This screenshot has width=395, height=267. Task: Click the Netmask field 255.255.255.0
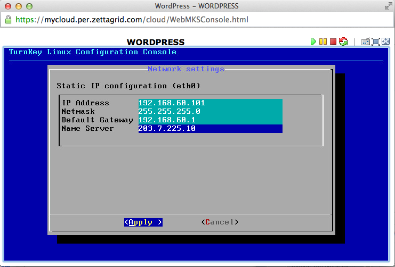[211, 111]
